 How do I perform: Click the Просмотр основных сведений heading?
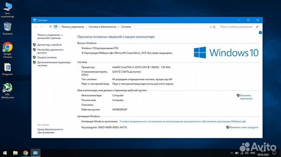[x=116, y=37]
